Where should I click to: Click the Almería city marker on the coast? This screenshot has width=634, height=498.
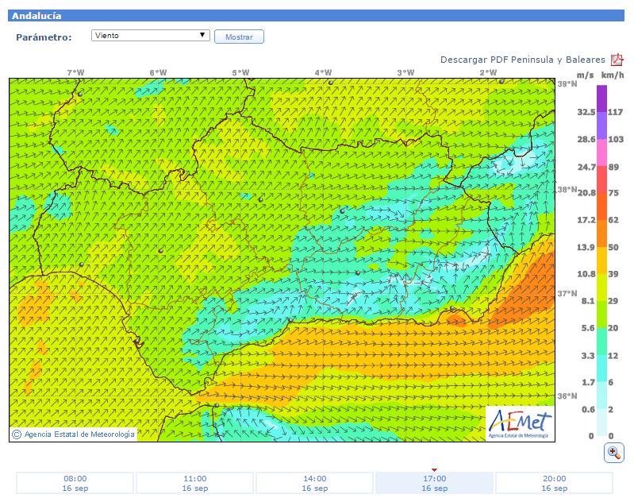[452, 309]
